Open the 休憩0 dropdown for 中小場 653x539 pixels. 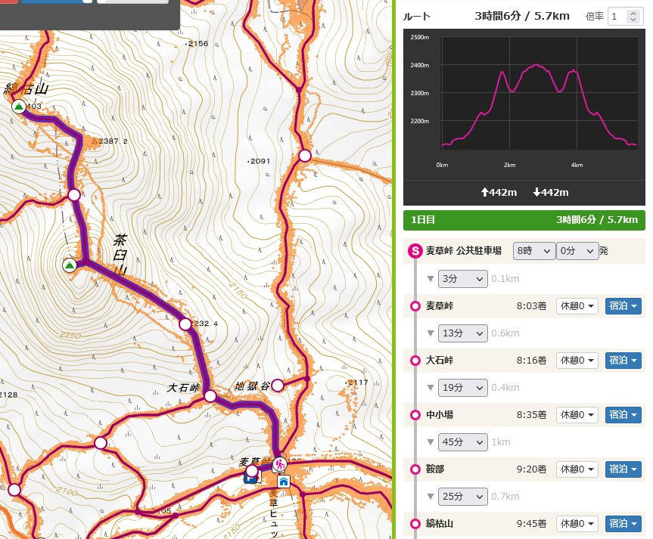coord(577,414)
